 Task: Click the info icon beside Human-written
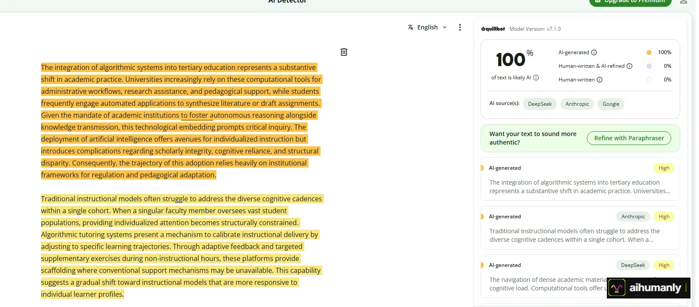600,80
